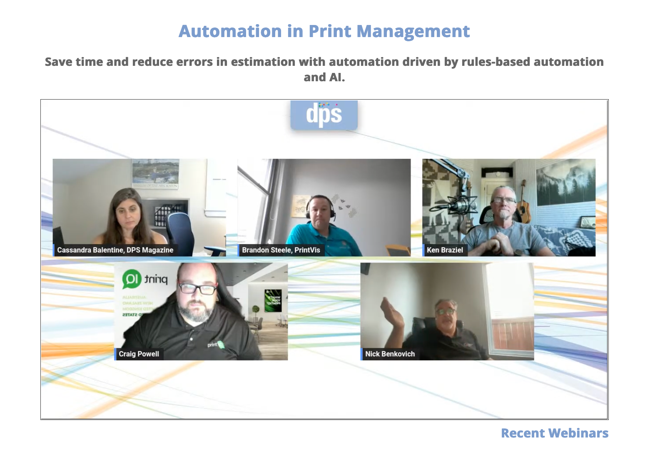The width and height of the screenshot is (655, 450).
Task: Click the 'Nick Benkovich' name label
Action: (x=390, y=354)
